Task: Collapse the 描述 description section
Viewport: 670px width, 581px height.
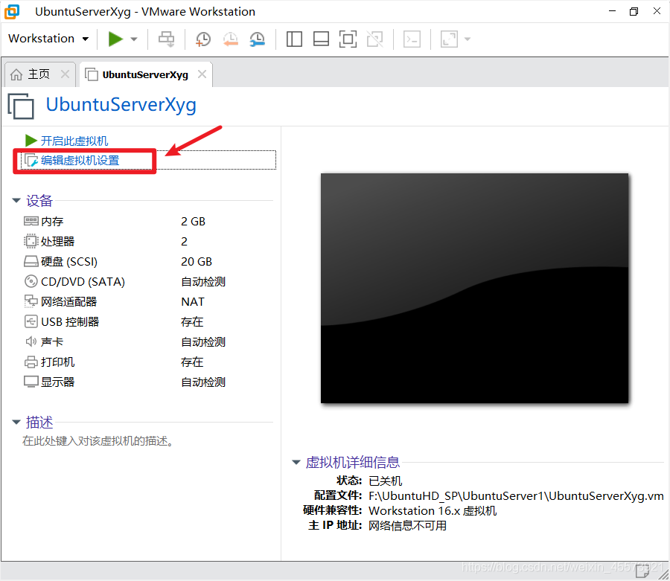Action: (16, 423)
